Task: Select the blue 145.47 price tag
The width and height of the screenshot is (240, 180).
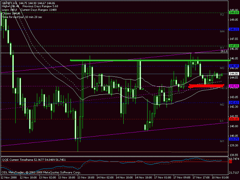Action: coord(234,66)
